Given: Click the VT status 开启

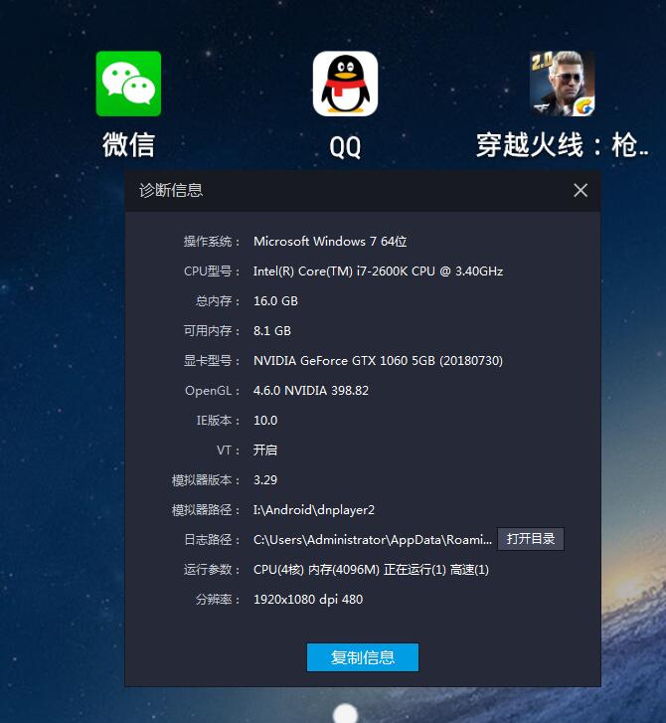Looking at the screenshot, I should [x=265, y=451].
